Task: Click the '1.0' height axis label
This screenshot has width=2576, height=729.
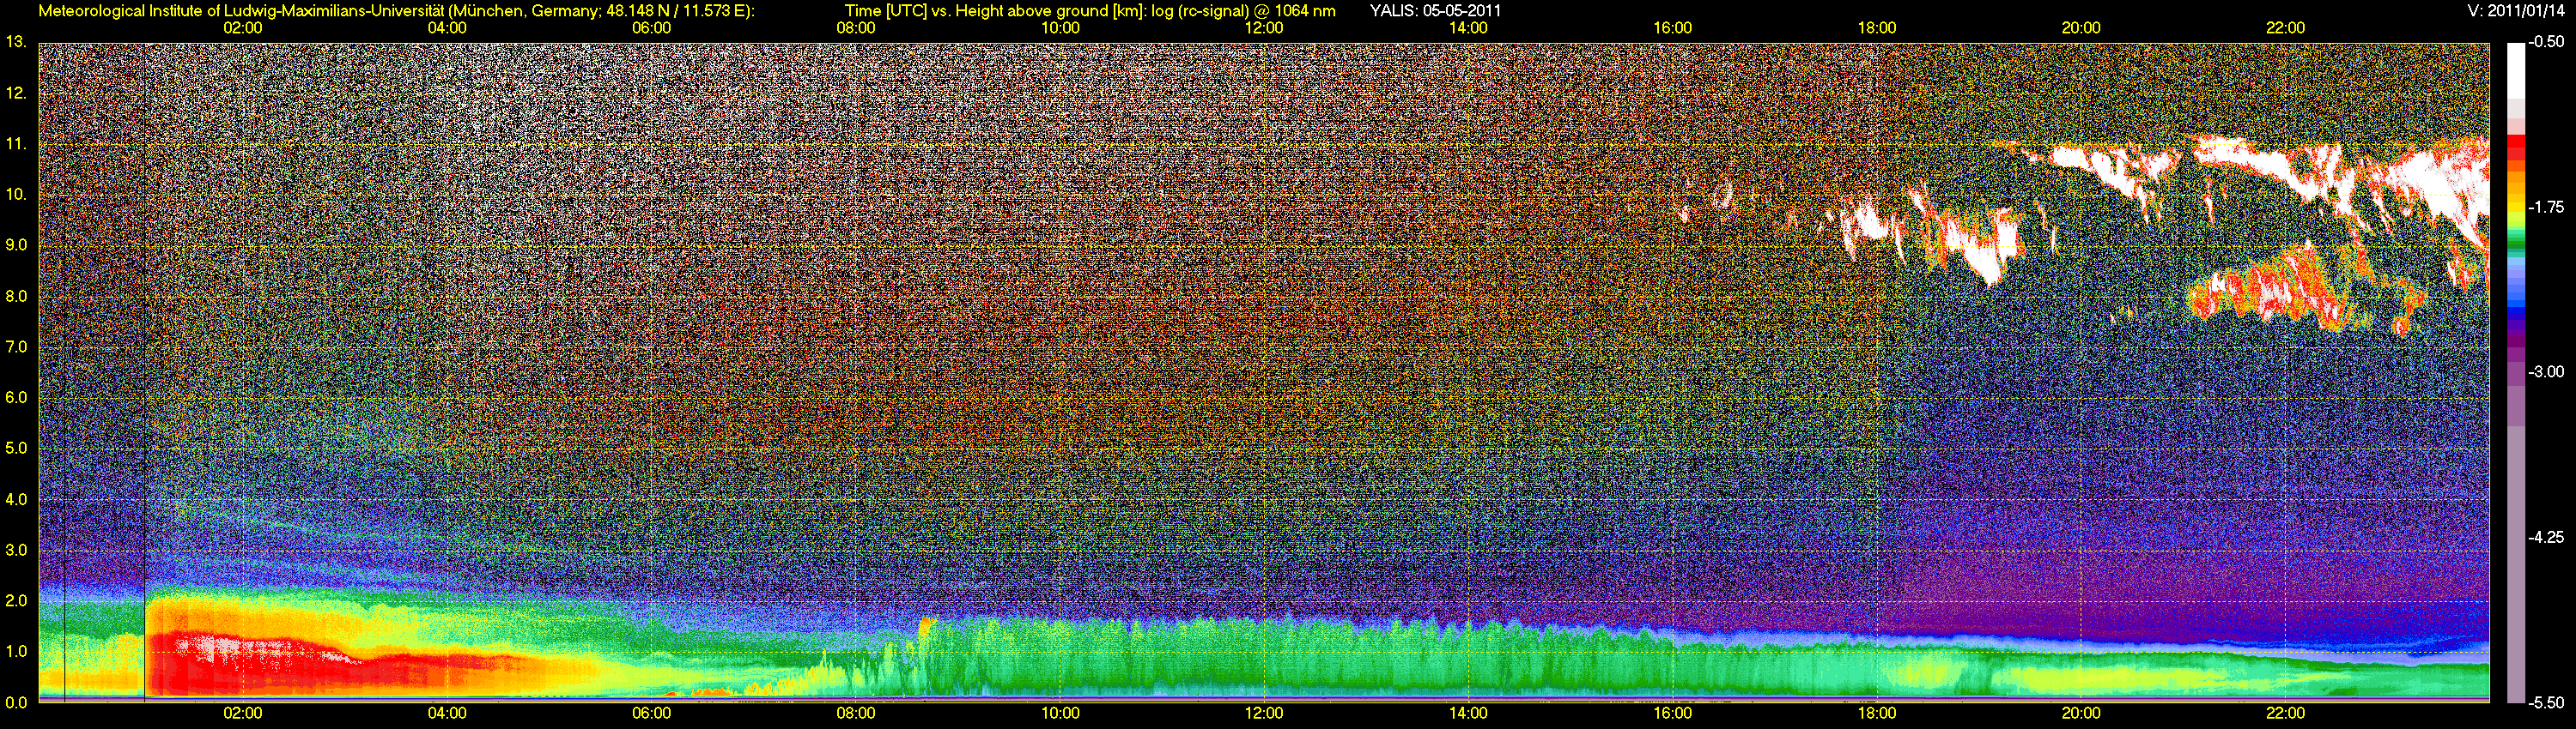Action: tap(16, 652)
